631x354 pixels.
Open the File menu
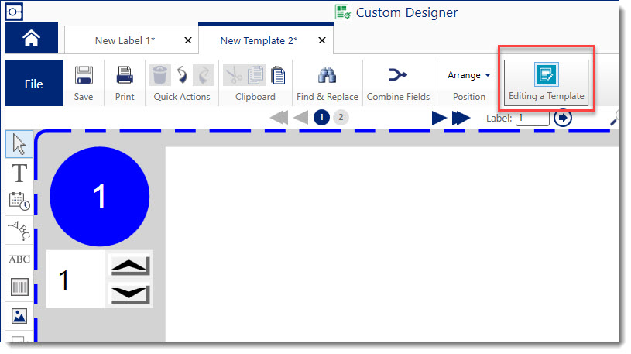click(33, 84)
